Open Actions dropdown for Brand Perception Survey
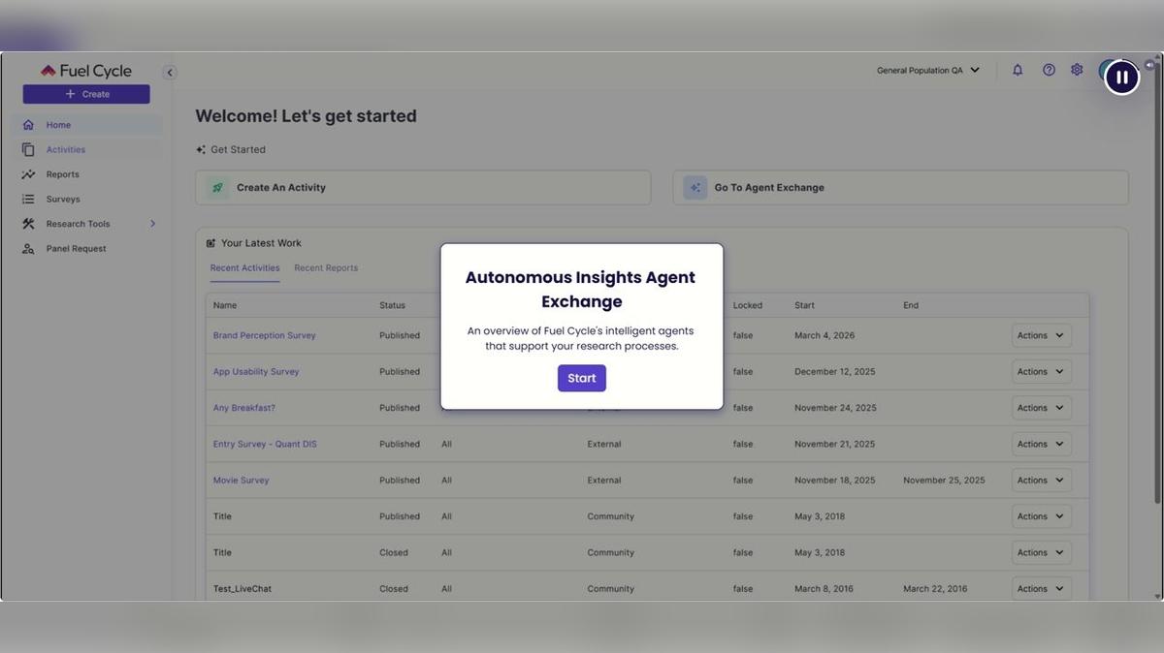1164x653 pixels. (x=1041, y=335)
